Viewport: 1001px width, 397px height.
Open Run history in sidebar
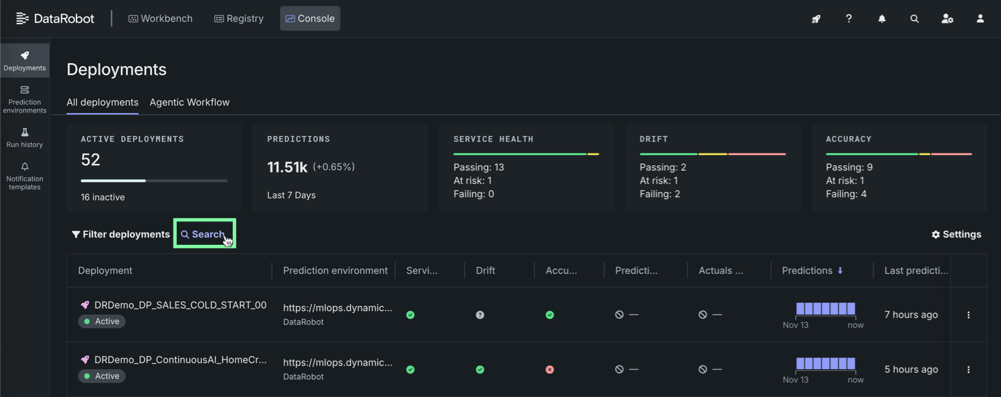coord(25,137)
